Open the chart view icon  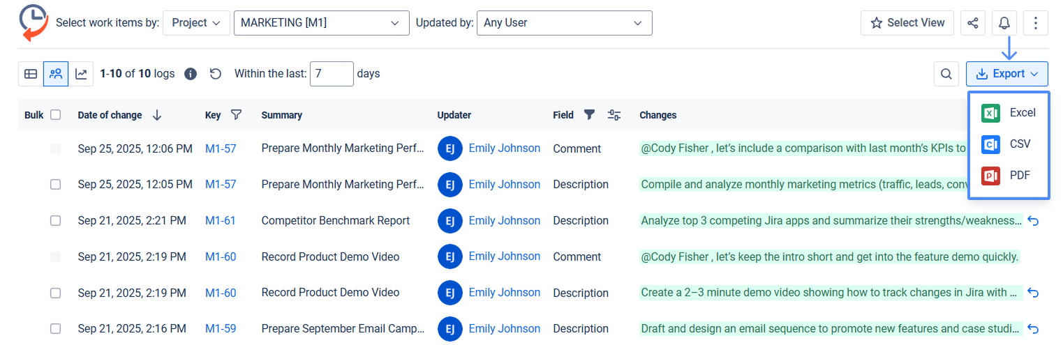click(x=81, y=74)
